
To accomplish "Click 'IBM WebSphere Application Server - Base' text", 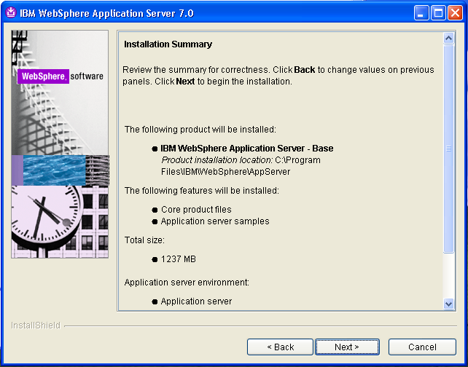I will (247, 148).
